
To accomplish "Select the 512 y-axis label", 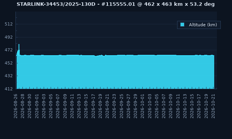I will (x=9, y=24).
